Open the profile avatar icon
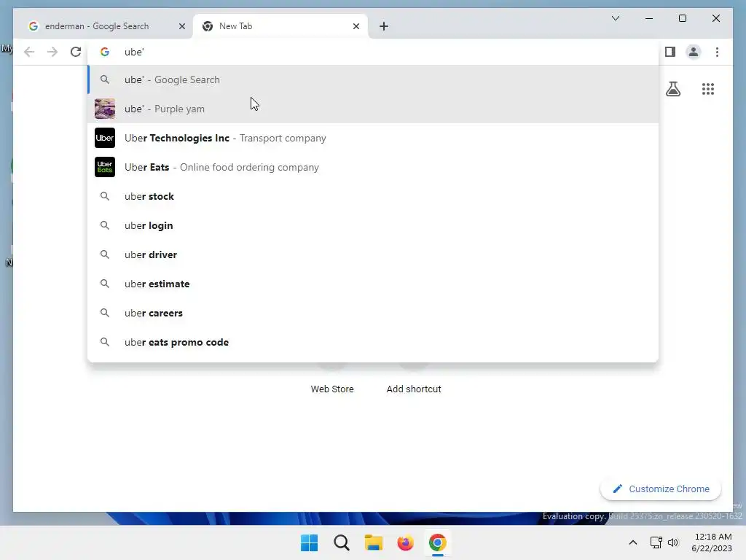The image size is (746, 560). 694,52
